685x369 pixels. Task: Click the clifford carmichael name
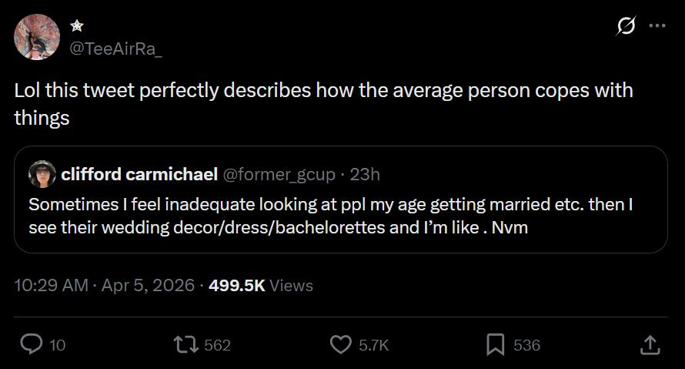coord(139,174)
